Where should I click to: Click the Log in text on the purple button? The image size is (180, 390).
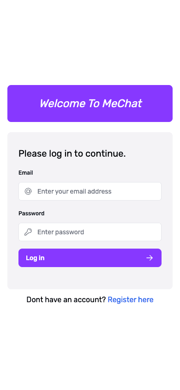coord(35,258)
